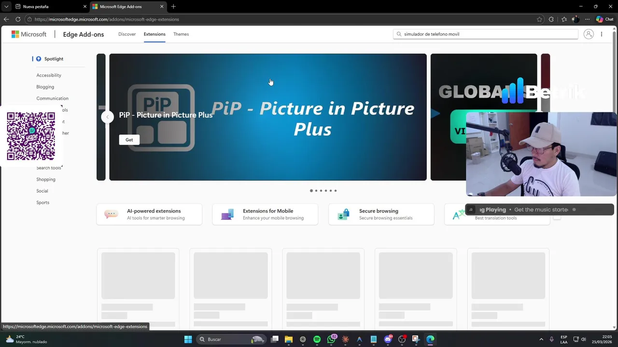The width and height of the screenshot is (618, 347).
Task: Open the Communication category
Action: [x=52, y=98]
